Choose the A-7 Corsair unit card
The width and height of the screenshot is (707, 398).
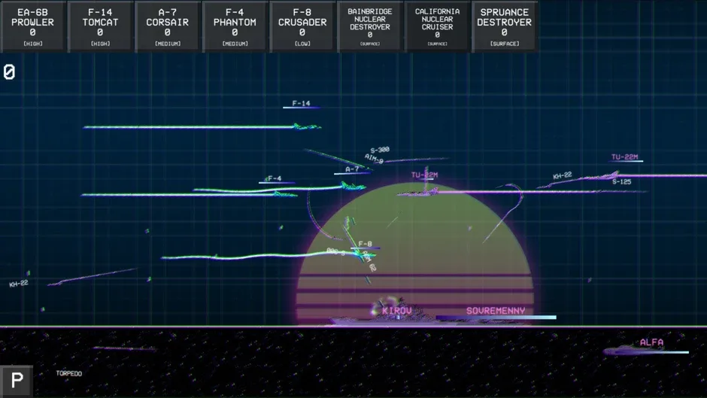tap(167, 26)
